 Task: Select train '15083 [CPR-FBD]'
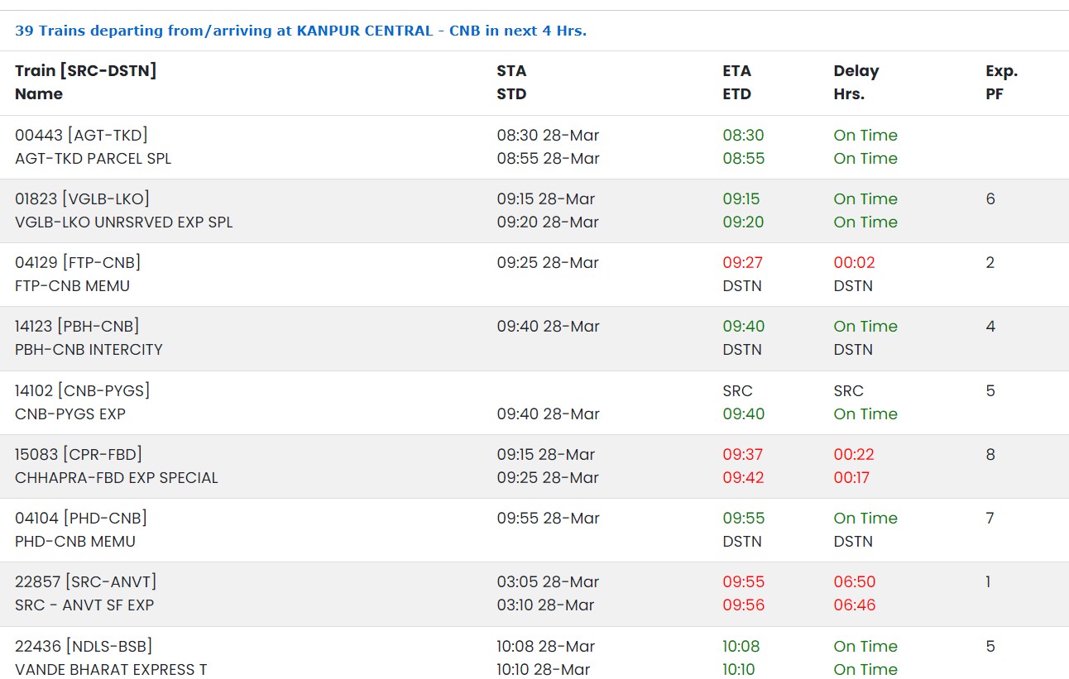(79, 455)
